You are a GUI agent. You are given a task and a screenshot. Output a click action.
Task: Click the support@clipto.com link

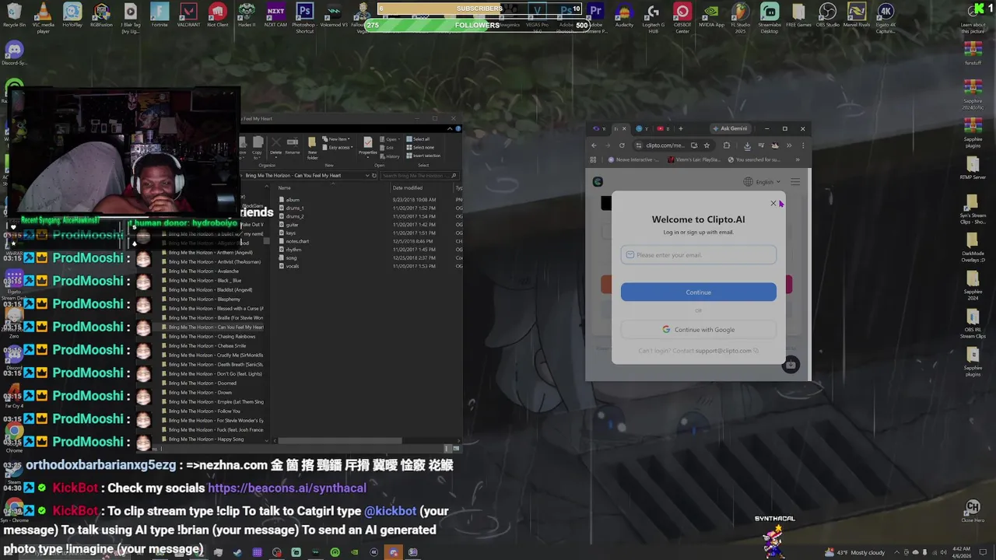click(724, 351)
